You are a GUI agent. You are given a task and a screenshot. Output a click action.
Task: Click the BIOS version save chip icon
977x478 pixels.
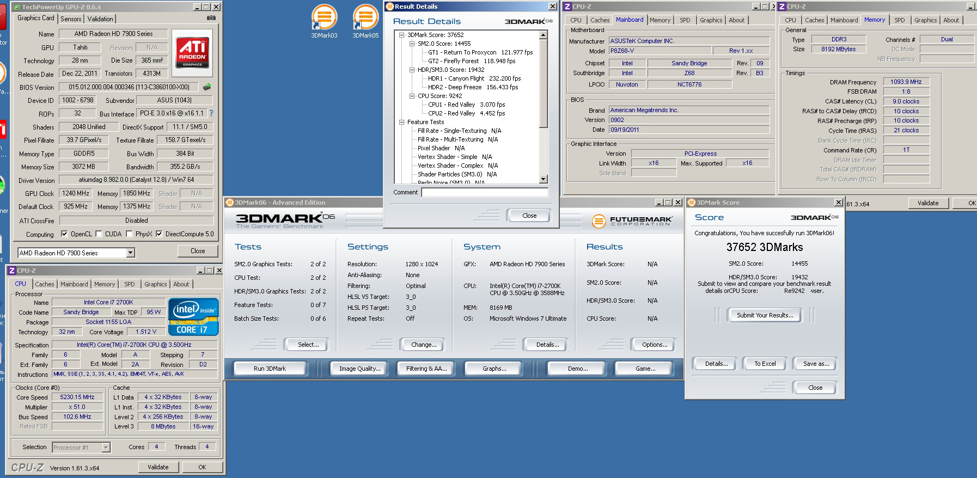pos(207,87)
